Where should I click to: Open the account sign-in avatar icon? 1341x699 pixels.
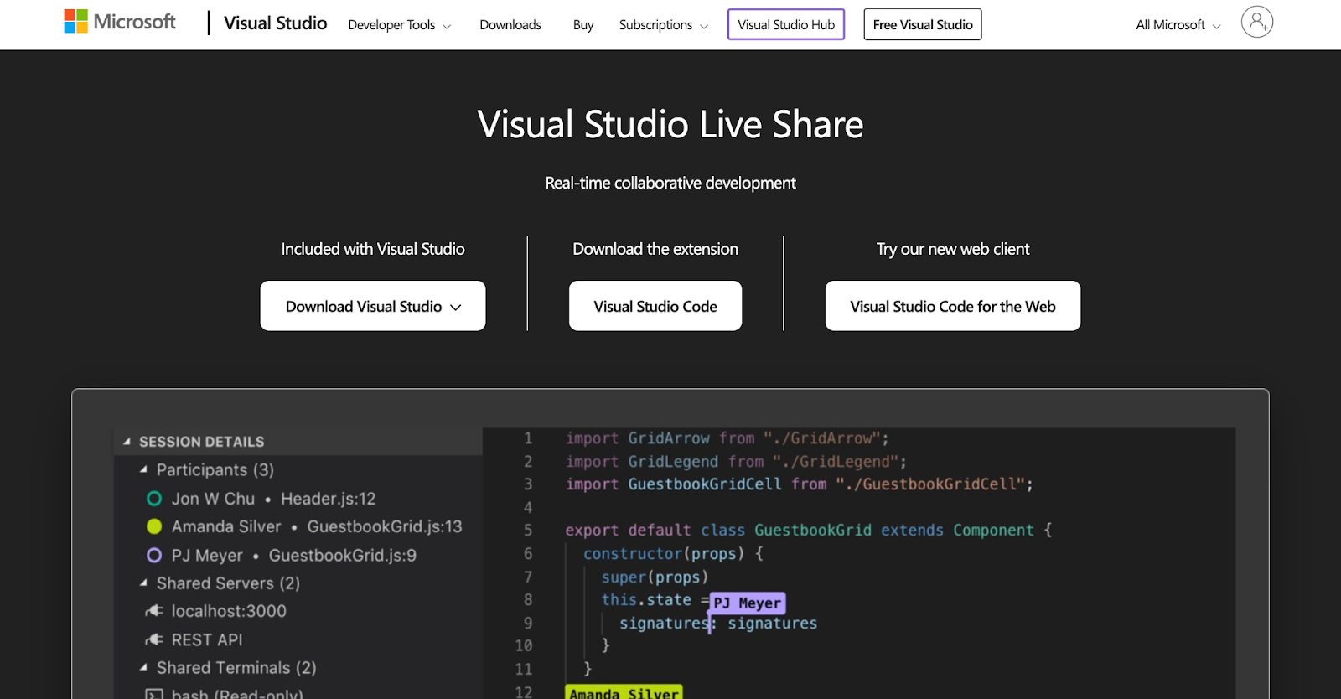pos(1256,22)
